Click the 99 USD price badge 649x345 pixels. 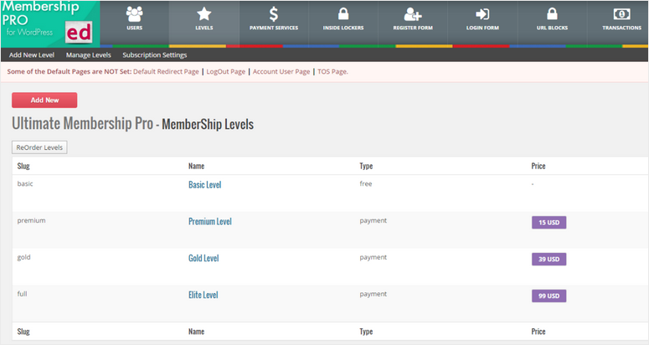[549, 296]
